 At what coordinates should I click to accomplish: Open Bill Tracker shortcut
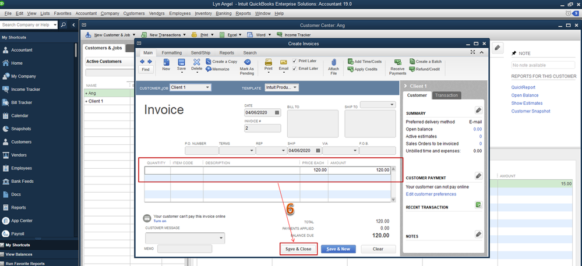(x=22, y=102)
